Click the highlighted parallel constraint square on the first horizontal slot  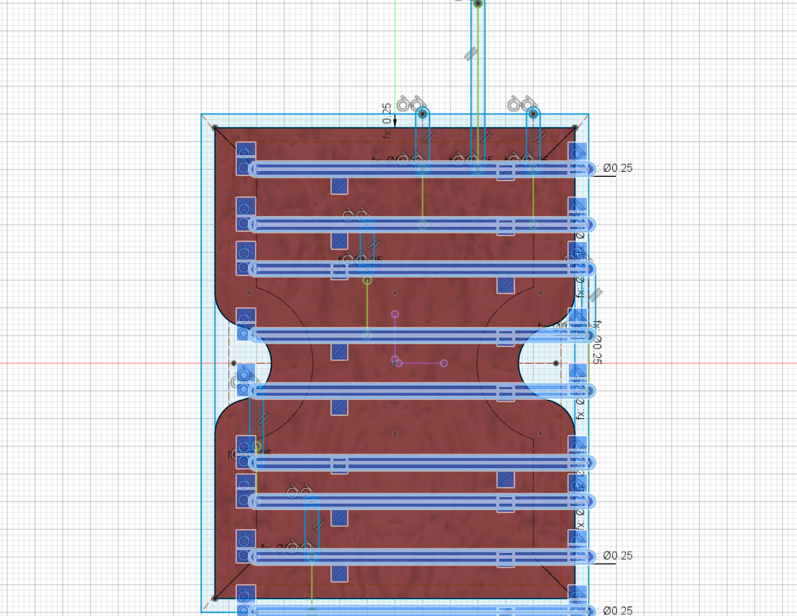(505, 172)
